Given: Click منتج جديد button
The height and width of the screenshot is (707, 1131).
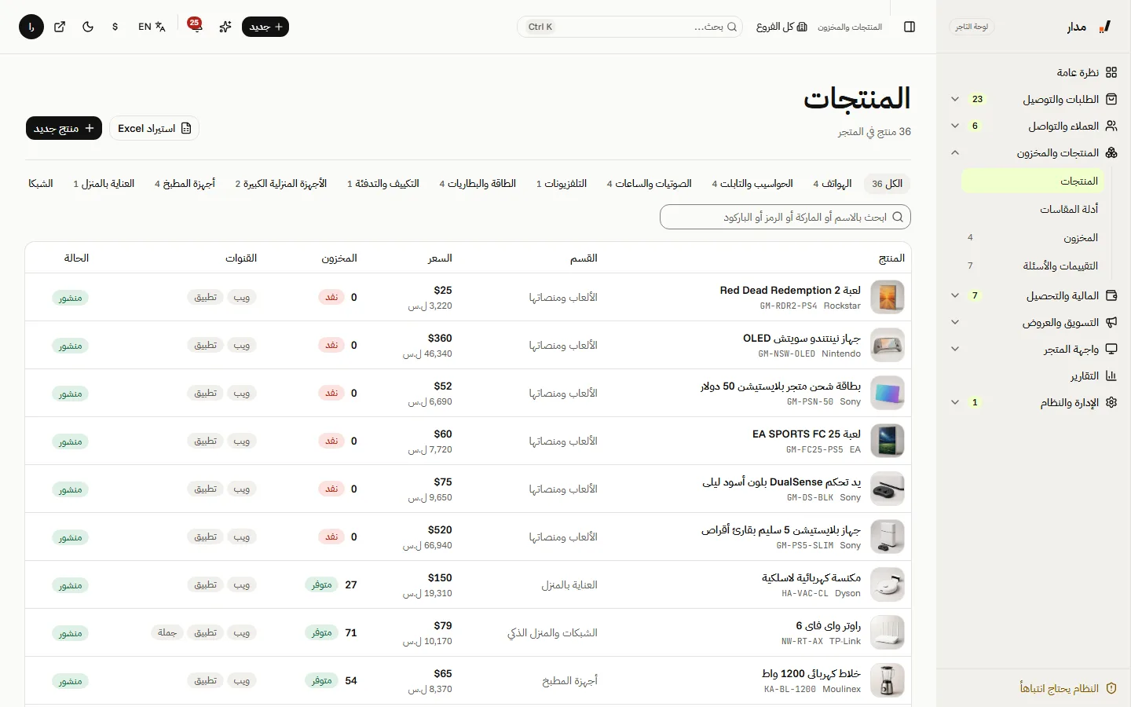Looking at the screenshot, I should click(64, 128).
